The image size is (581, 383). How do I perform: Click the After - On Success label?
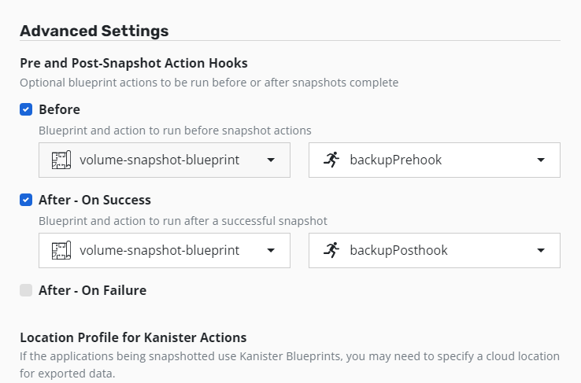pos(94,200)
